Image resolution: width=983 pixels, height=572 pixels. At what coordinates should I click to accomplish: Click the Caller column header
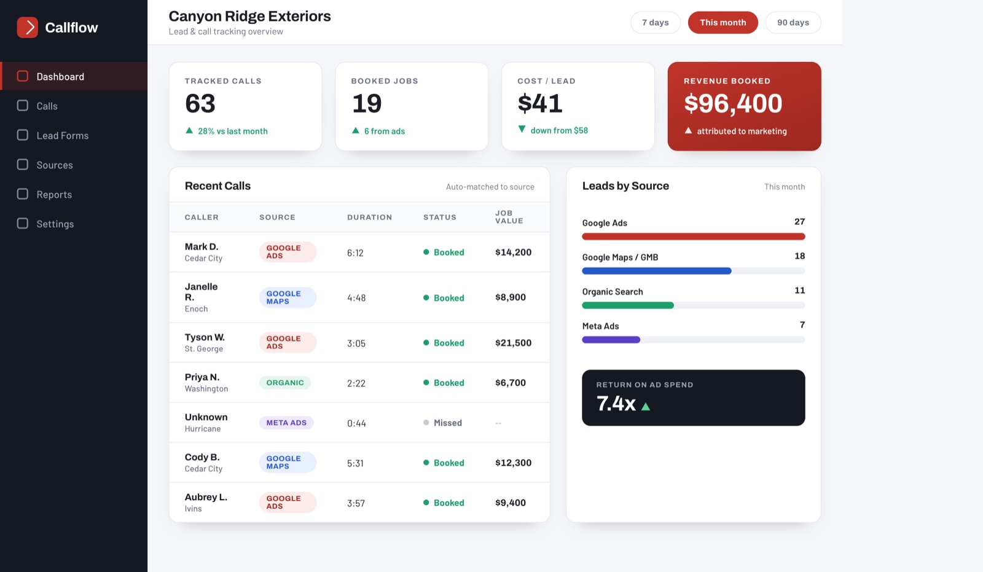[202, 217]
